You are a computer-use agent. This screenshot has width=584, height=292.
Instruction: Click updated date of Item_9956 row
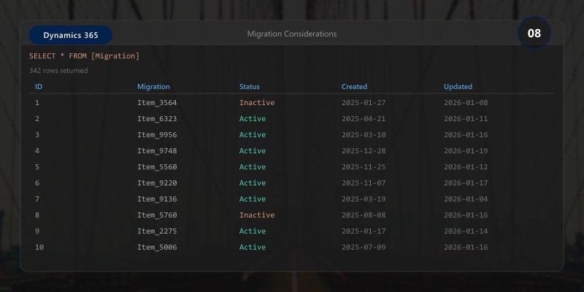click(x=466, y=134)
